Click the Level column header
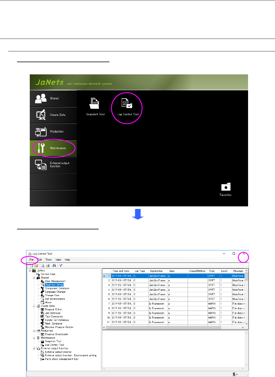275x377 pixels. 225,271
